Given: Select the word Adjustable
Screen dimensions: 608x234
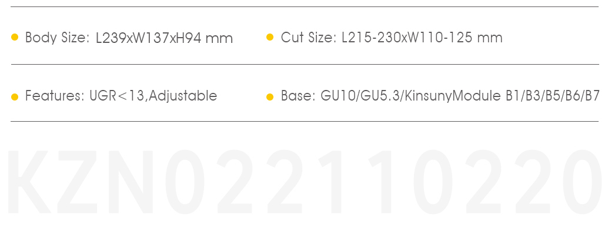Looking at the screenshot, I should 183,96.
